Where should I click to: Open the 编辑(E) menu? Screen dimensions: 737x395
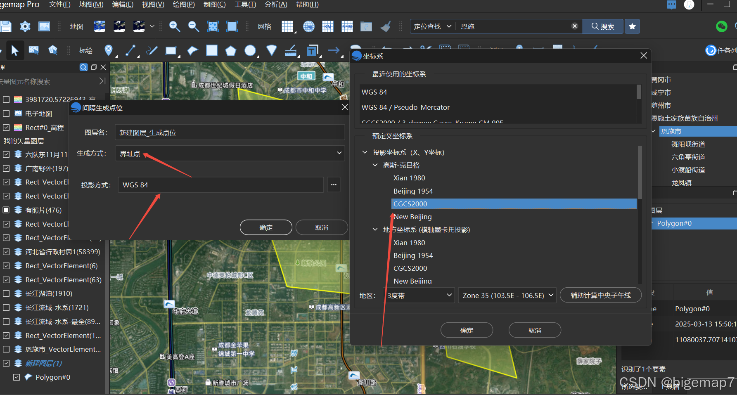123,5
